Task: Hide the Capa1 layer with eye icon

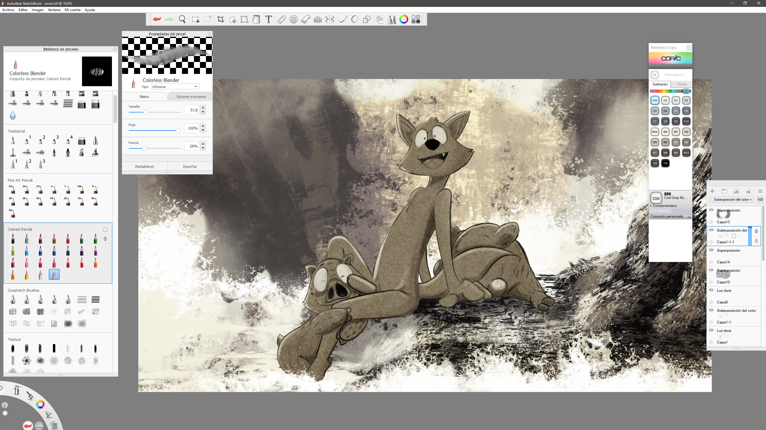Action: tap(711, 330)
